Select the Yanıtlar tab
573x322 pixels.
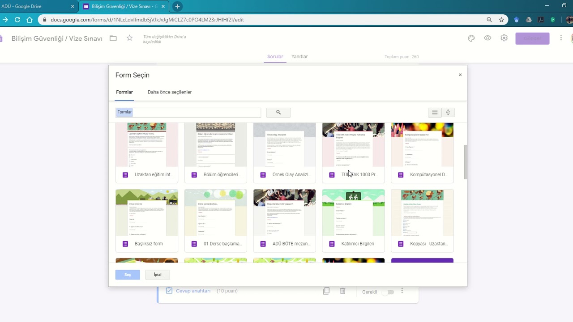[299, 57]
